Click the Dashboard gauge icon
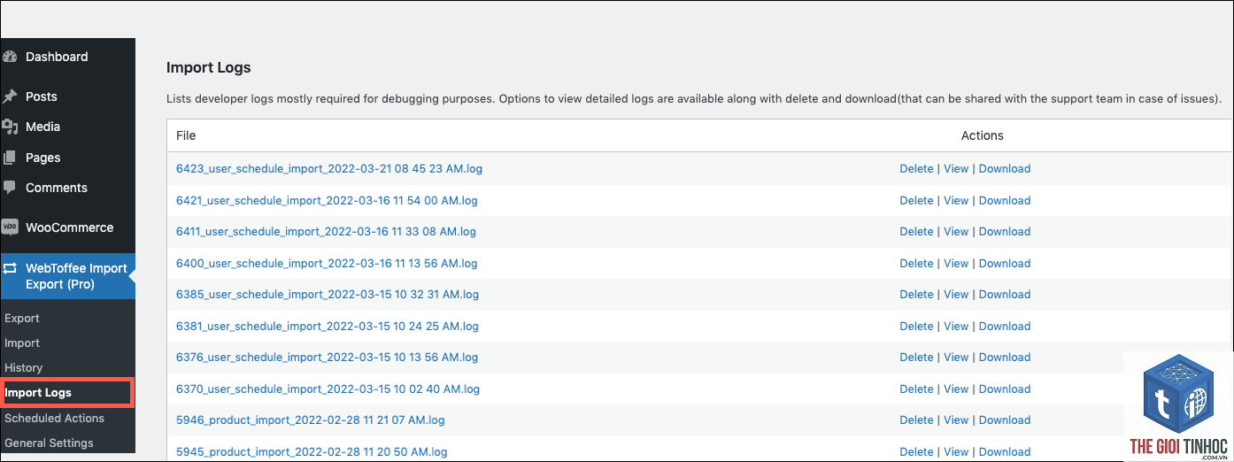Image resolution: width=1234 pixels, height=462 pixels. click(10, 57)
